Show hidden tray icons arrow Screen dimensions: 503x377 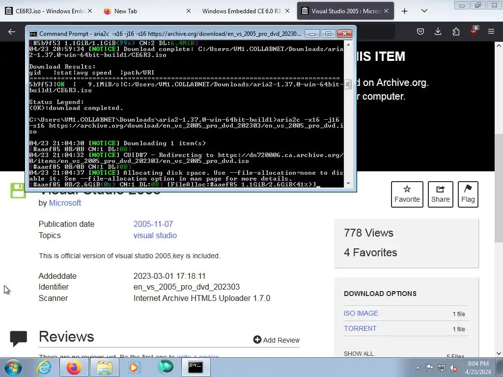click(418, 368)
